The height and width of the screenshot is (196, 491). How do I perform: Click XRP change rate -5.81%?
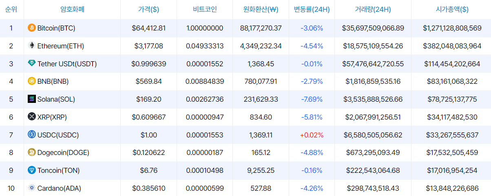pos(312,117)
